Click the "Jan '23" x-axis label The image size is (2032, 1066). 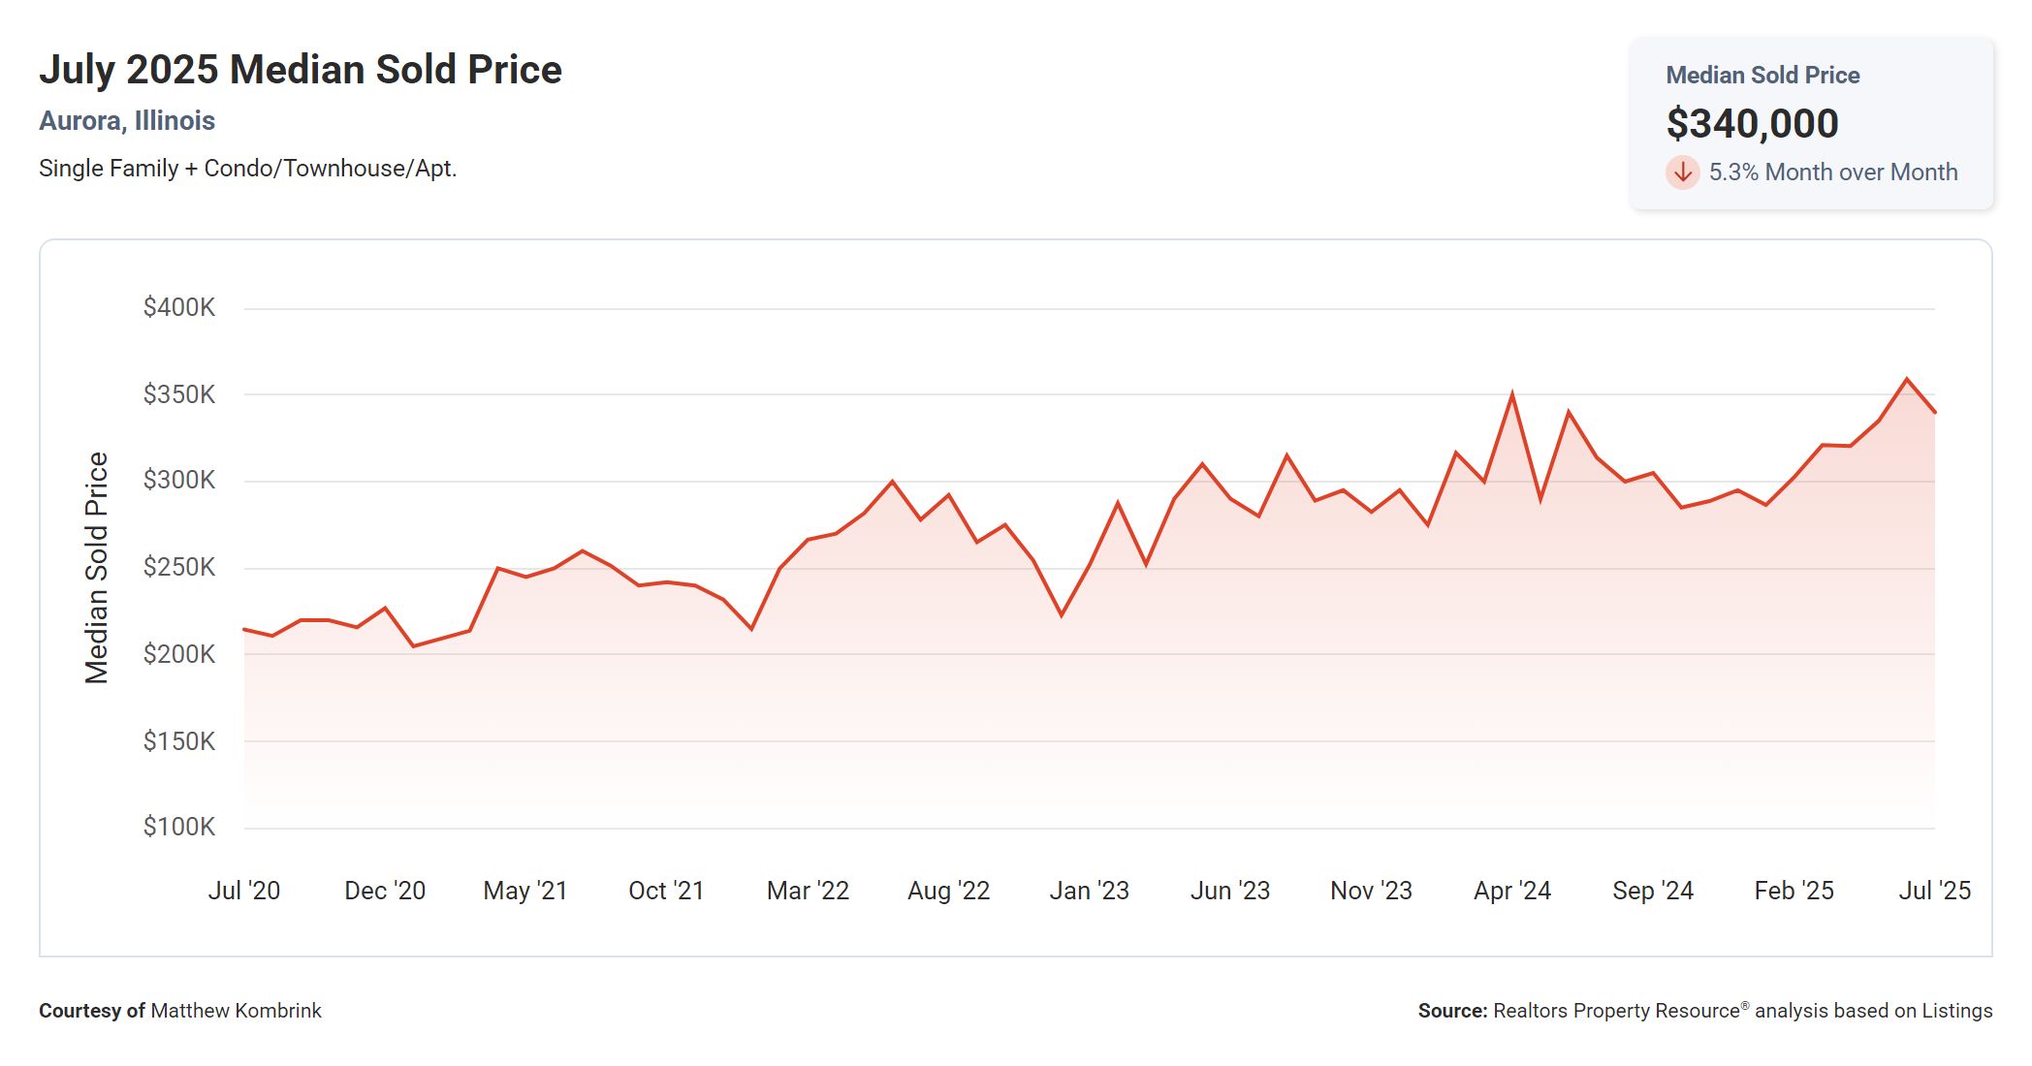(1089, 891)
